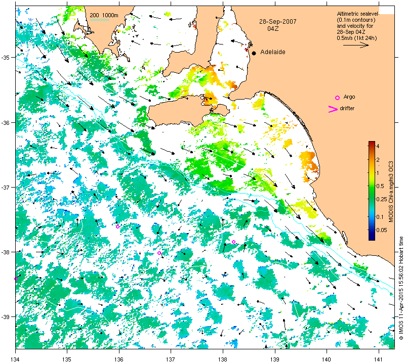Click the color bar value 0.25
Image resolution: width=405 pixels, height=364 pixels.
point(382,199)
